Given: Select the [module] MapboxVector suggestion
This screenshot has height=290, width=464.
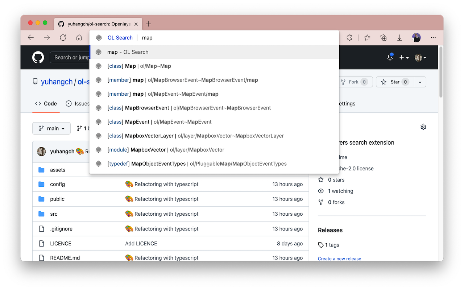Looking at the screenshot, I should pos(214,150).
